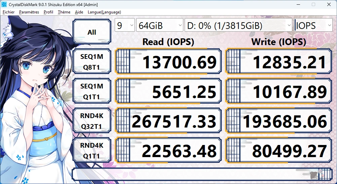Click the Read (IOPS) column header
Image resolution: width=337 pixels, height=184 pixels.
[x=168, y=42]
